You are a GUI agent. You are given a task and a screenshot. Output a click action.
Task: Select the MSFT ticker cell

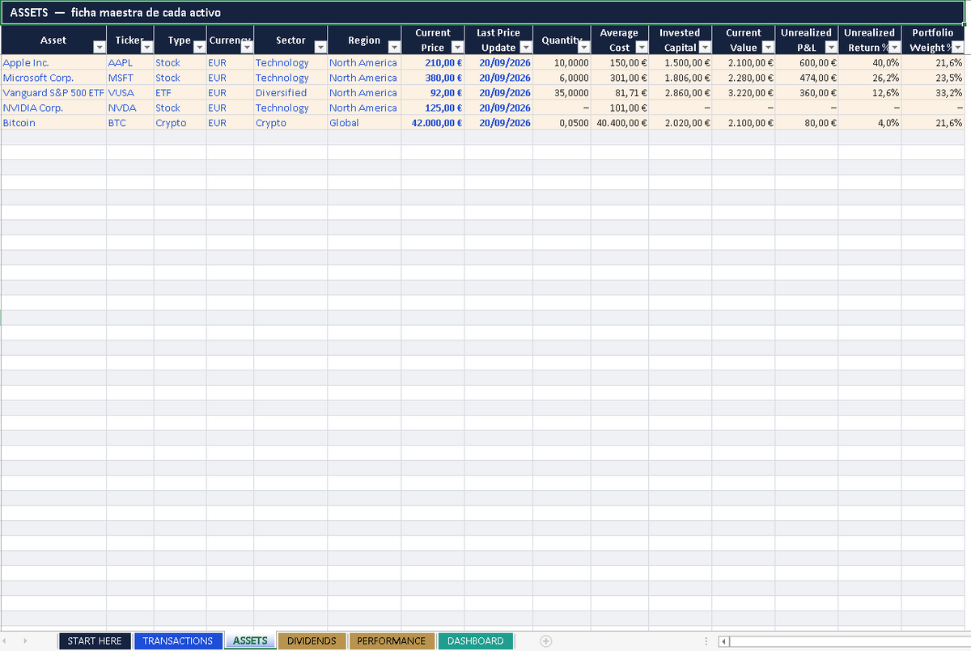(130, 78)
